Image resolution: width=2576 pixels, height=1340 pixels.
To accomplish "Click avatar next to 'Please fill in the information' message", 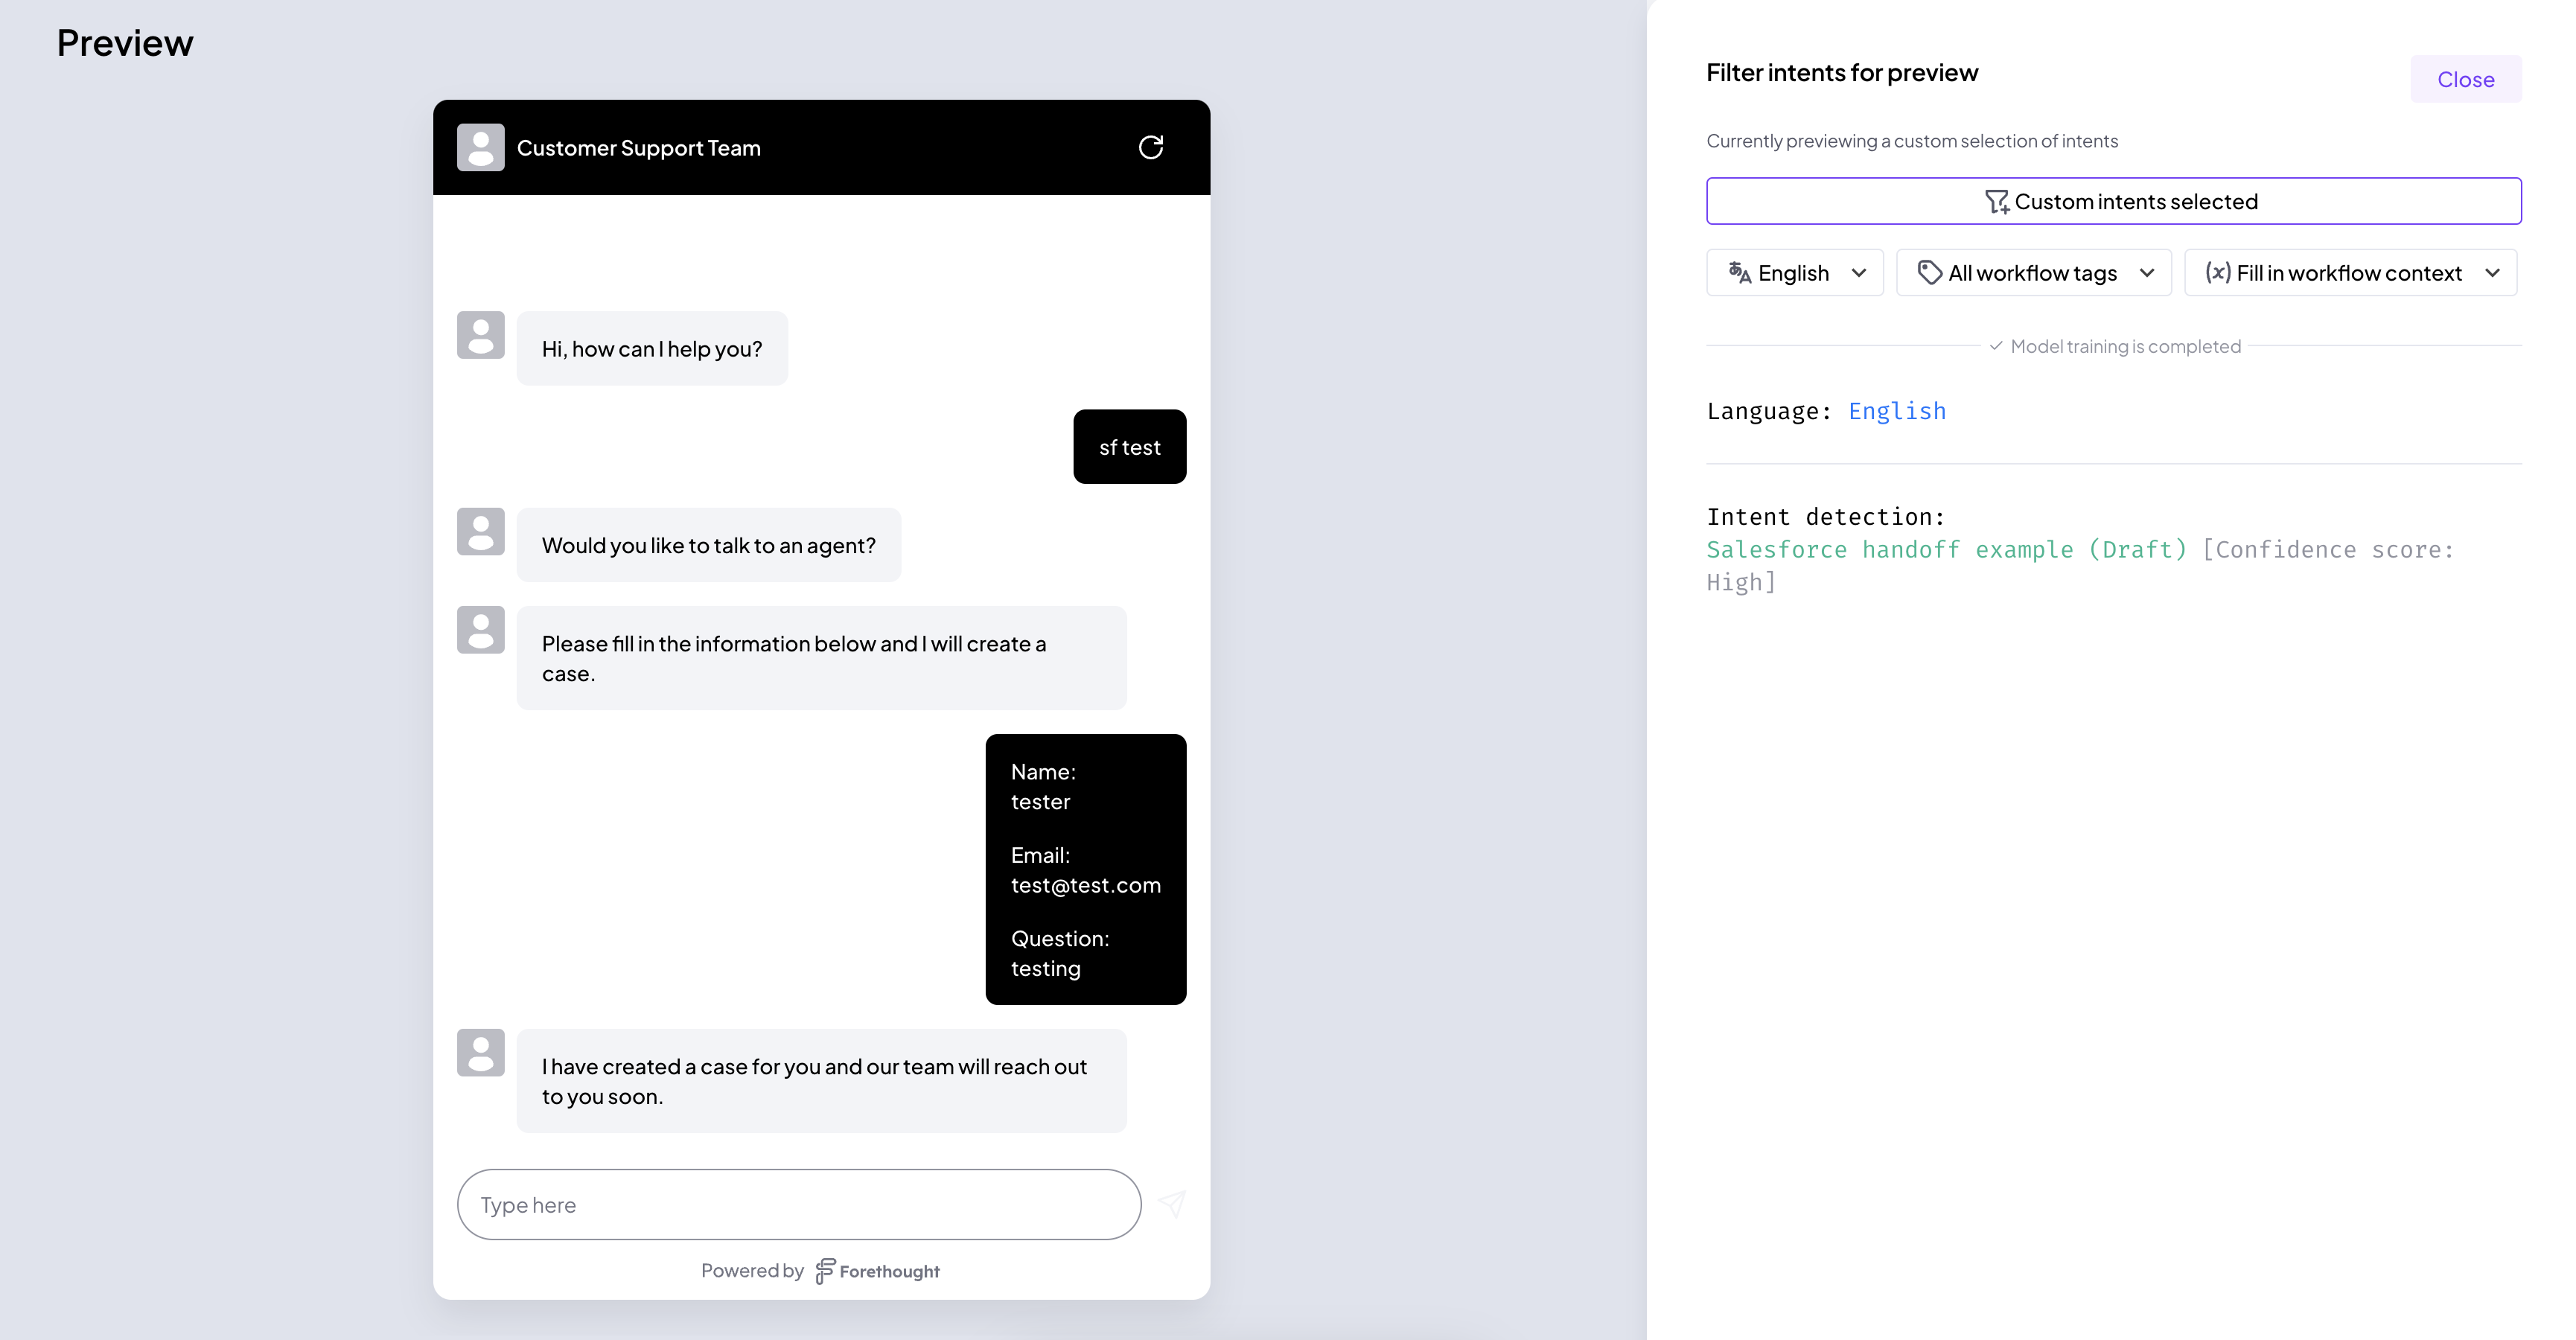I will click(x=481, y=630).
